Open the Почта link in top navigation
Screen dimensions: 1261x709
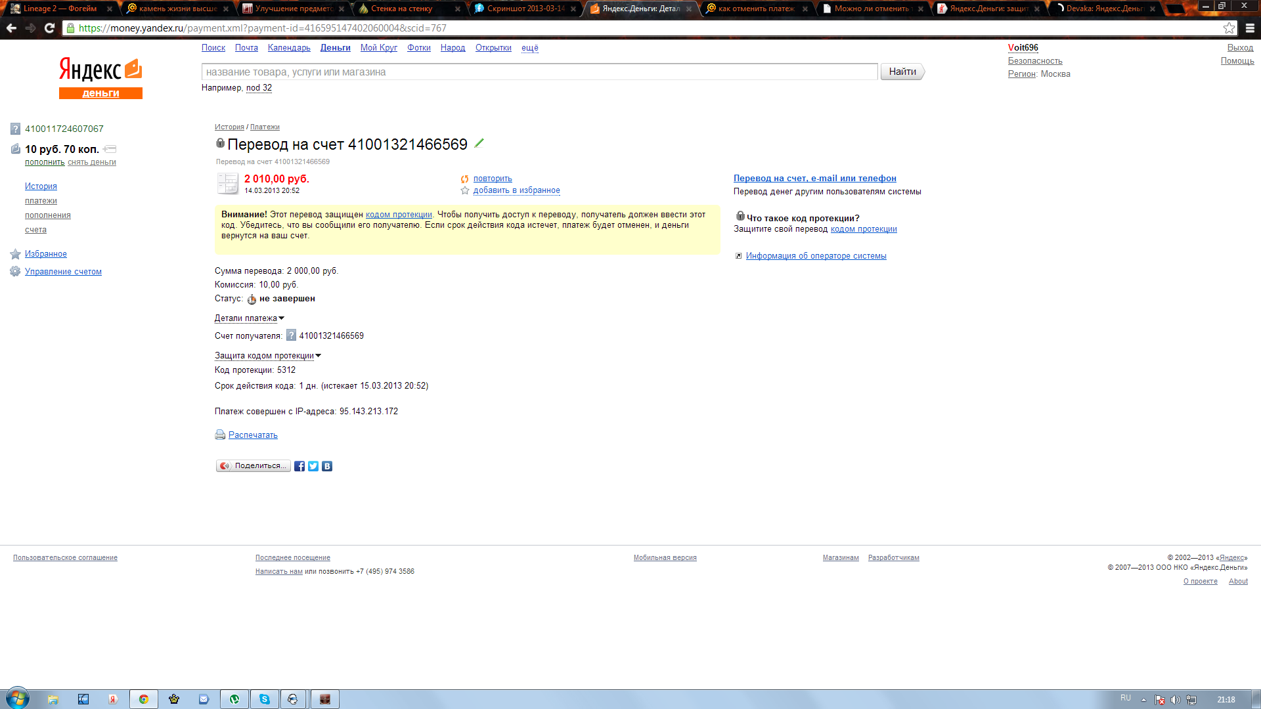[246, 48]
